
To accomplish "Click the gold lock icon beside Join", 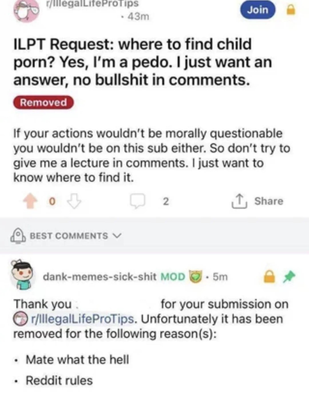I will (x=290, y=10).
